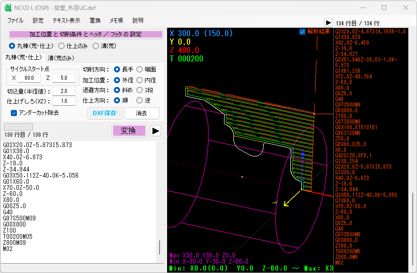Image resolution: width=417 pixels, height=273 pixels.
Task: Select 2段 for retract direction
Action: 140,90
